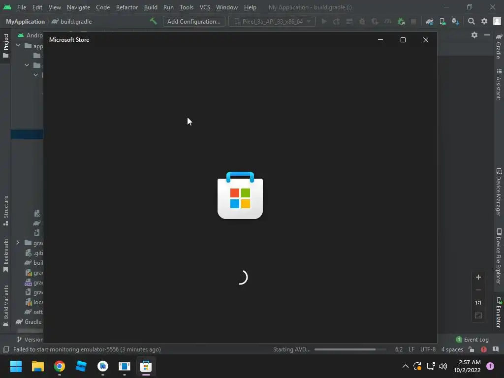Open the VCS menu

[x=205, y=7]
